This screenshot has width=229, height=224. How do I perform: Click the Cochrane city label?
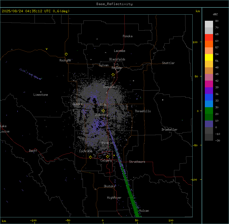[86, 151]
